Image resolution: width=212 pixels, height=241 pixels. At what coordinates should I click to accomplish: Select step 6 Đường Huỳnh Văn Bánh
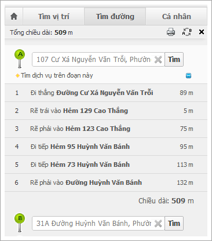coord(106,182)
